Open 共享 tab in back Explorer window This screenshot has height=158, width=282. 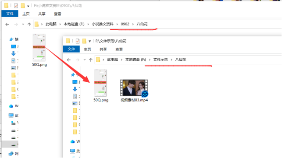tap(42, 14)
